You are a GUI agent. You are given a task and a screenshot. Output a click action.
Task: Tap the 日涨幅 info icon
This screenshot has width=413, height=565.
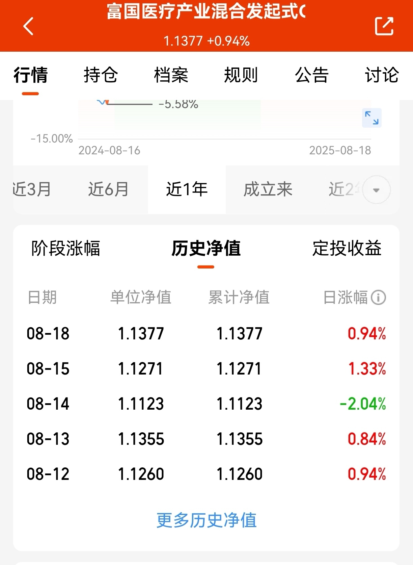click(x=378, y=298)
